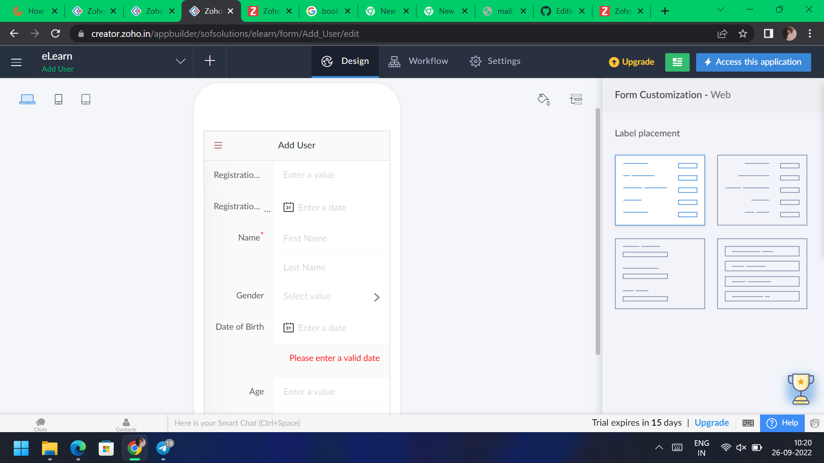
Task: Click the green records list icon near Upgrade
Action: click(x=677, y=62)
